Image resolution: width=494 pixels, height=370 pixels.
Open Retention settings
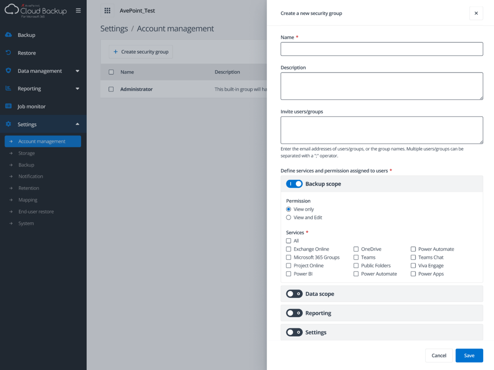pyautogui.click(x=29, y=188)
